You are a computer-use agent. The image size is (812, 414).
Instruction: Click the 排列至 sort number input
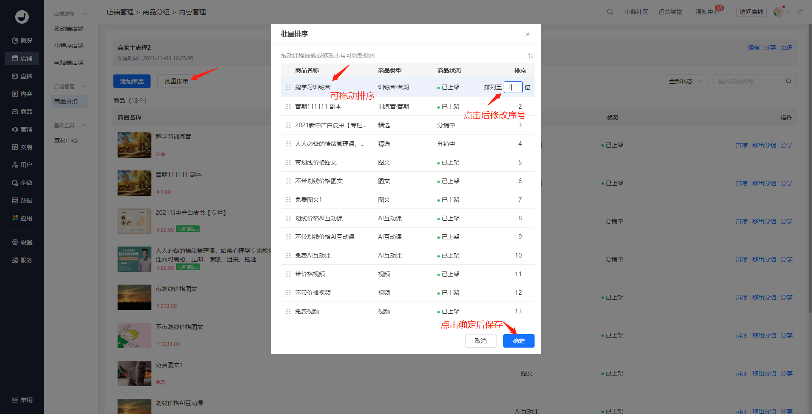pyautogui.click(x=513, y=87)
